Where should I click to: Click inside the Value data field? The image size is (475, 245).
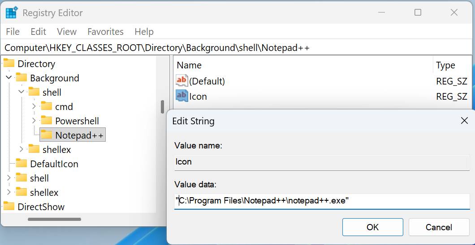point(322,201)
